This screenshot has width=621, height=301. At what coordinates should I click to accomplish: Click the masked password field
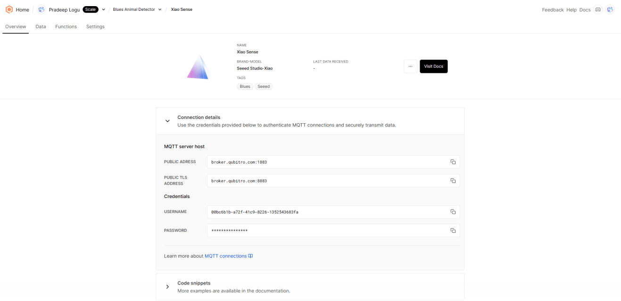pos(333,230)
